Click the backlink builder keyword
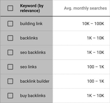 [x=35, y=81]
